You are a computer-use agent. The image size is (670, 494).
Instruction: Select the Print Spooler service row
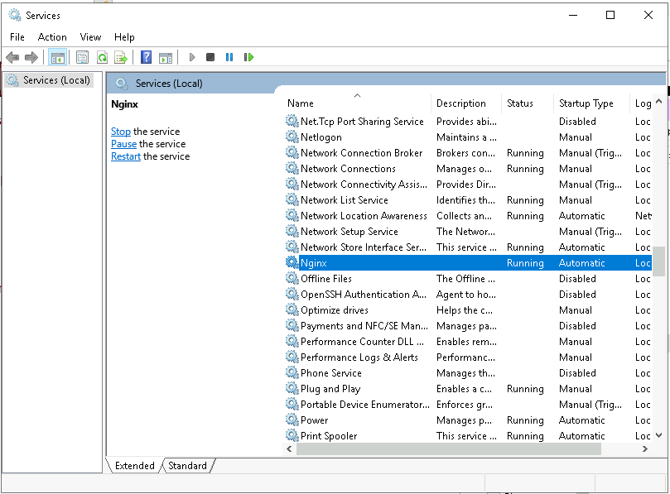(329, 436)
